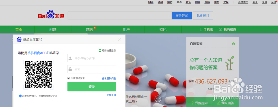Go to 视频 in top links
Image resolution: width=278 pixels, height=107 pixels.
207,2
